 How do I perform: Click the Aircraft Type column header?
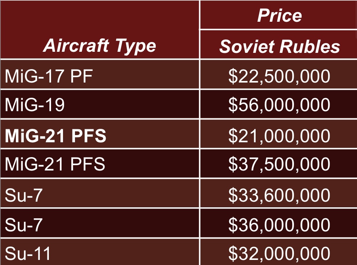[x=100, y=46]
